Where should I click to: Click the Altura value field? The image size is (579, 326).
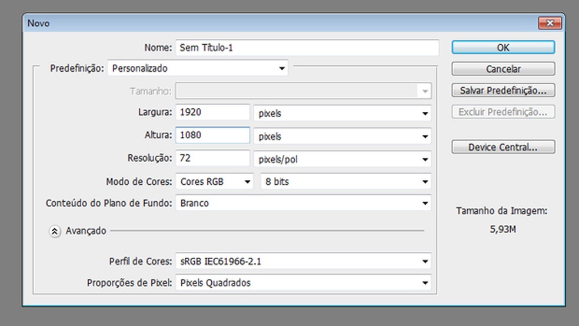click(x=212, y=135)
